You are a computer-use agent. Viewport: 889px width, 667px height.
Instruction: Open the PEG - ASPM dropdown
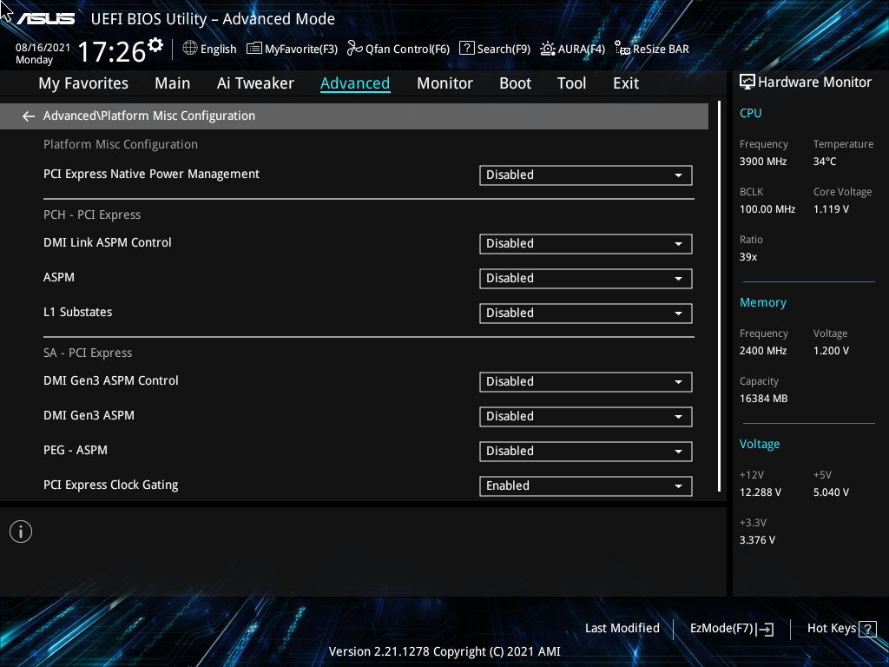pos(586,452)
